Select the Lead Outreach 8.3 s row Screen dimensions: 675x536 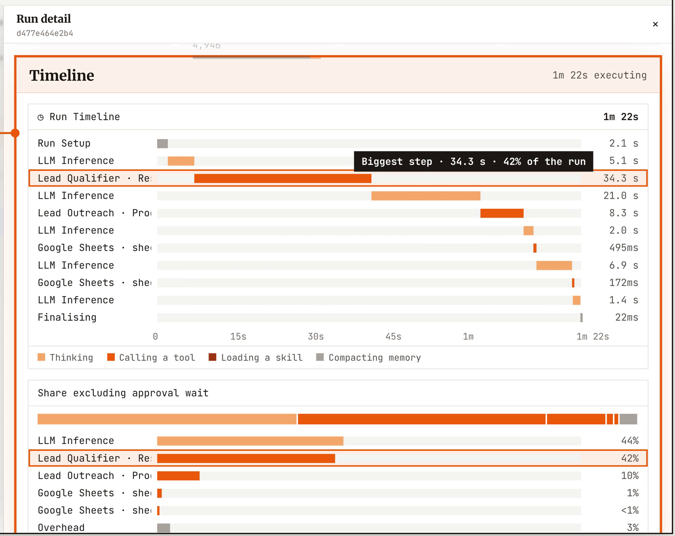pyautogui.click(x=338, y=213)
